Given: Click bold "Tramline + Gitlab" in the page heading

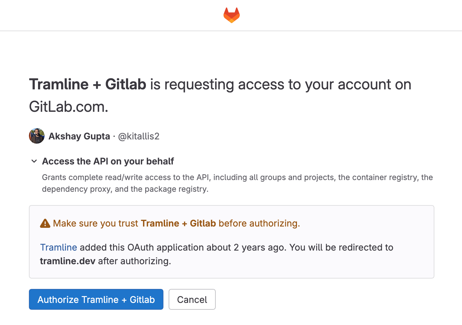Looking at the screenshot, I should click(x=88, y=84).
